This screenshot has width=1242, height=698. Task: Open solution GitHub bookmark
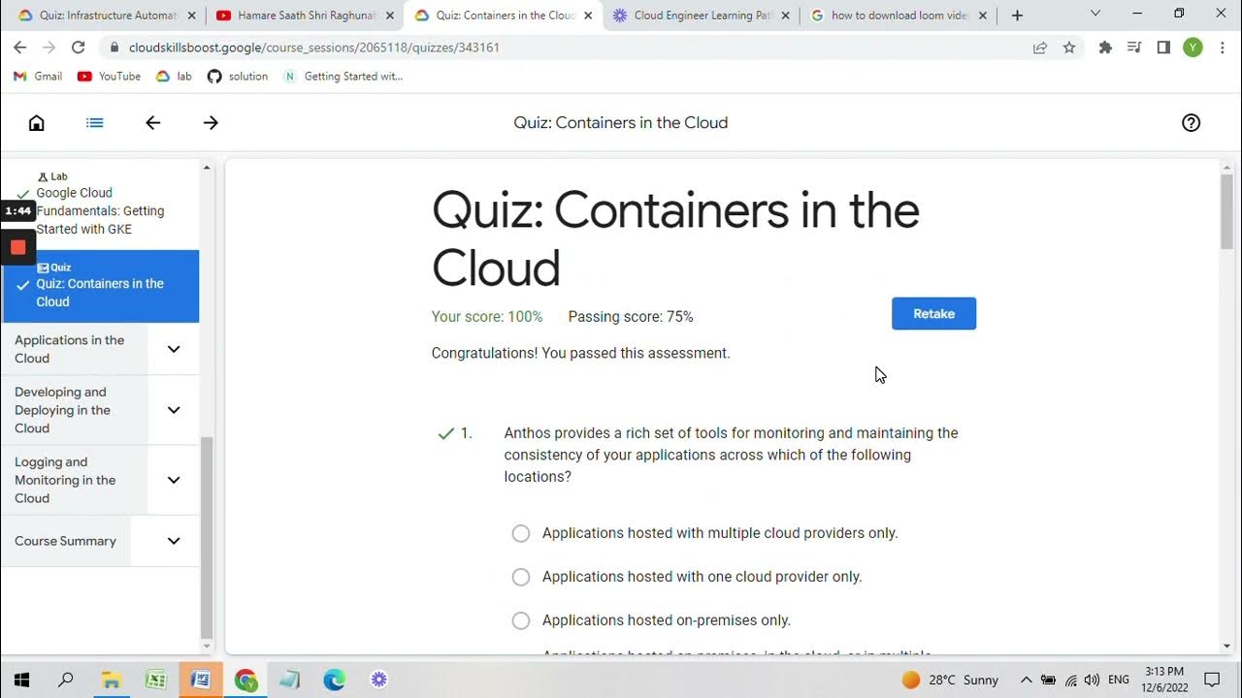point(238,77)
